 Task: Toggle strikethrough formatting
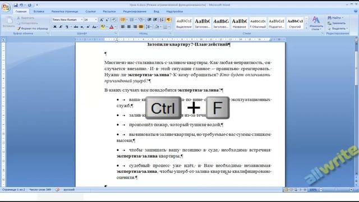(x=76, y=27)
